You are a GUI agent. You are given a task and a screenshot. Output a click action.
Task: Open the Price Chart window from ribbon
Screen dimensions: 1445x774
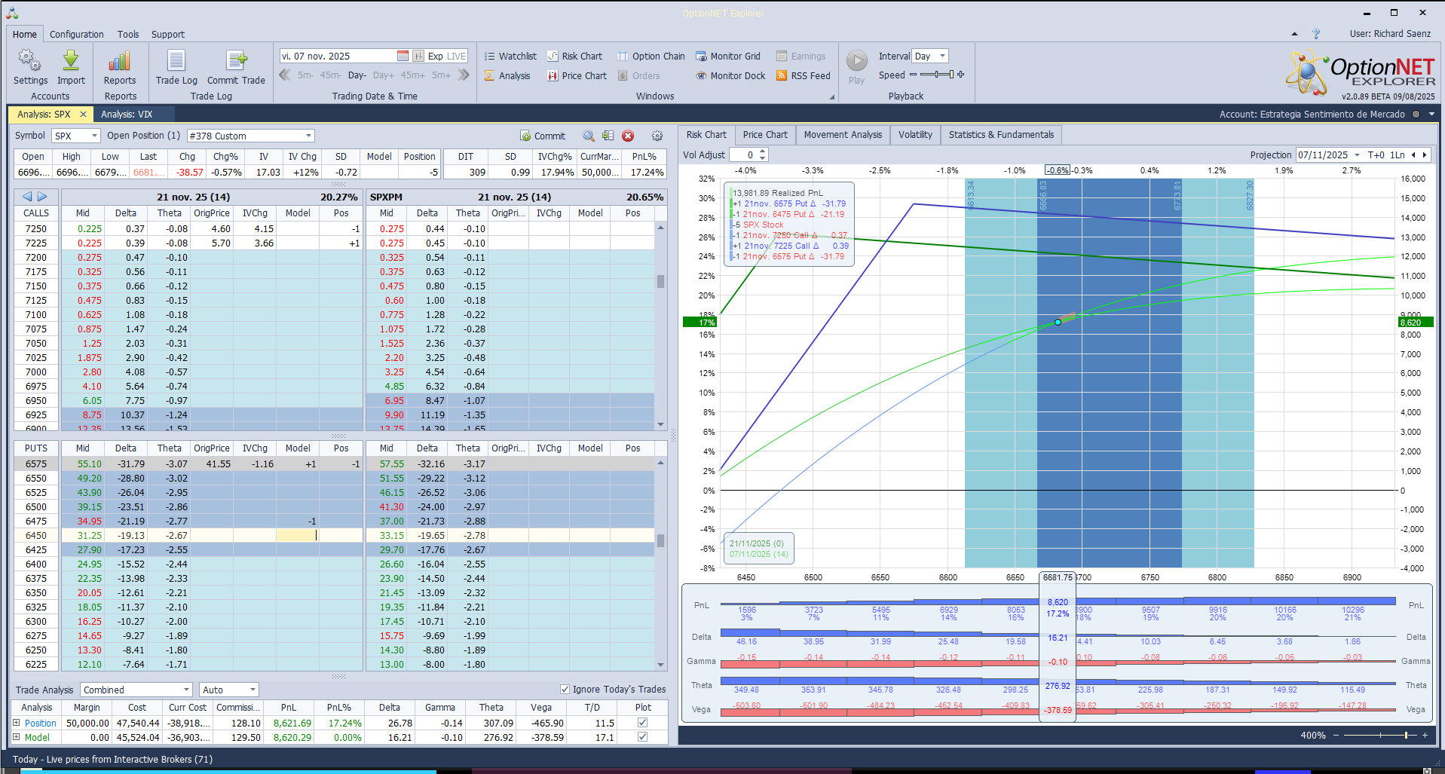(x=577, y=75)
